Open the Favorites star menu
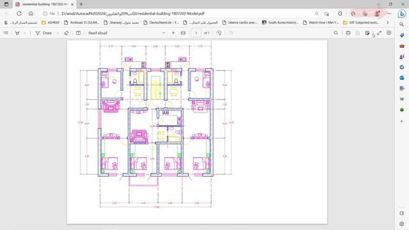Screen dimensions: 409x230 353,13
